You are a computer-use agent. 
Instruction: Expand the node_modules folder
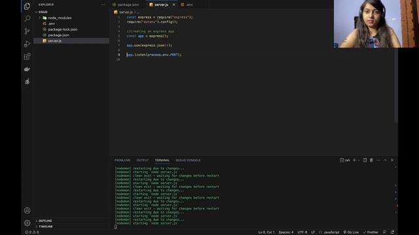click(71, 18)
